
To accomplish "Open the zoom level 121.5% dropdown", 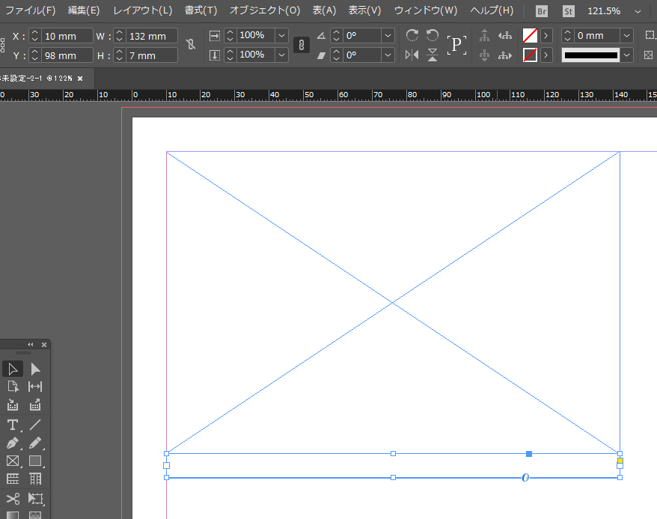I will click(638, 11).
